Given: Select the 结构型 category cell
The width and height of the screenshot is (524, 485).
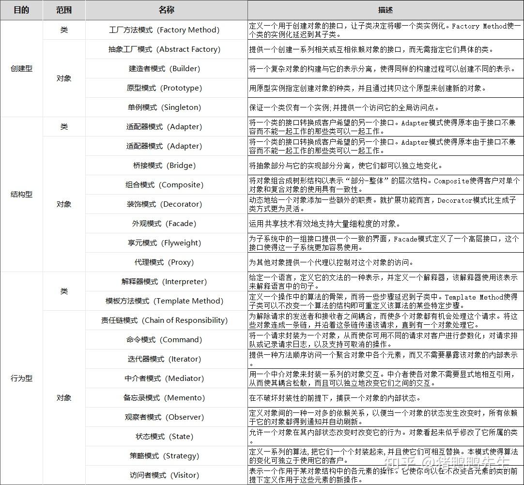Looking at the screenshot, I should pyautogui.click(x=21, y=194).
